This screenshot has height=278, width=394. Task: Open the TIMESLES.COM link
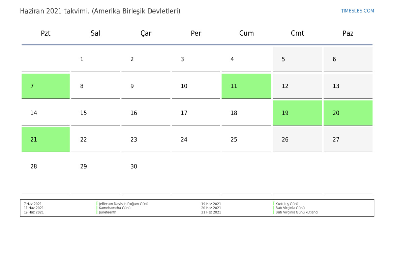[357, 11]
